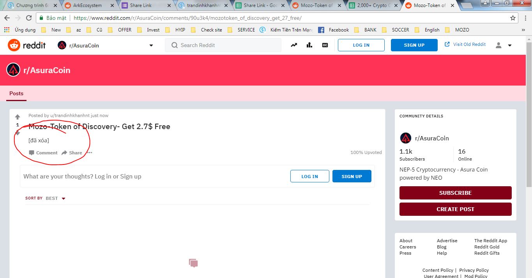This screenshot has height=278, width=532.
Task: Click browser forward arrow
Action: (x=18, y=18)
